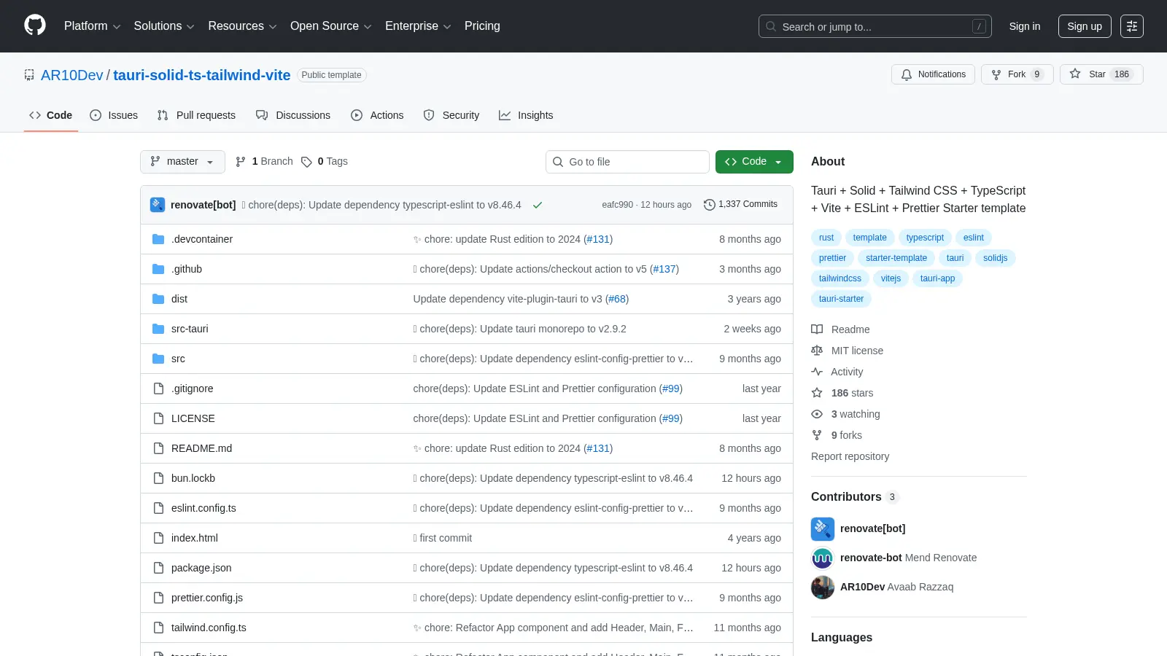Click Sign in

(x=1025, y=26)
